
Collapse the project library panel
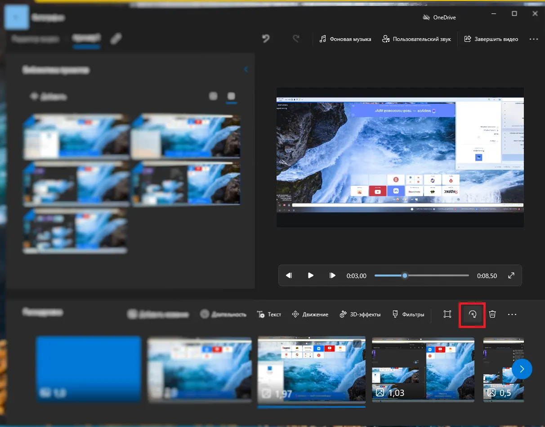tap(246, 69)
